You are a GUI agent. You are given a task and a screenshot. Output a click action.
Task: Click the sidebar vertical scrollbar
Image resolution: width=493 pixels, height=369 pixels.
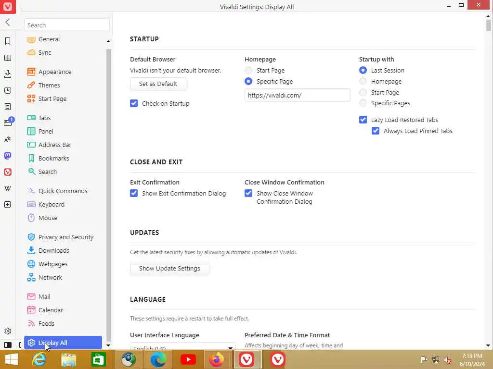coord(108,195)
